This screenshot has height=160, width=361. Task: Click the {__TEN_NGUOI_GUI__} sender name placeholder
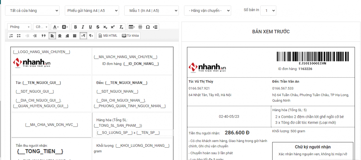[42, 83]
